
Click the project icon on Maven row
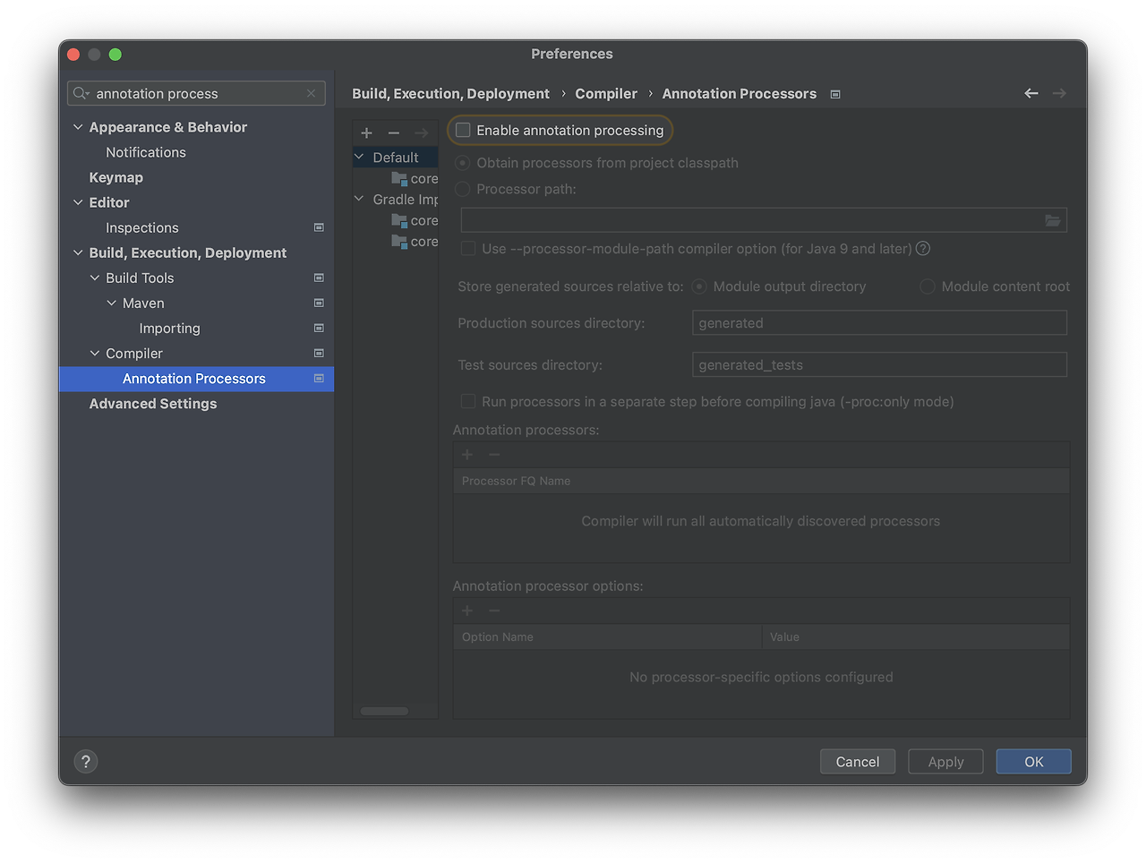[x=319, y=303]
